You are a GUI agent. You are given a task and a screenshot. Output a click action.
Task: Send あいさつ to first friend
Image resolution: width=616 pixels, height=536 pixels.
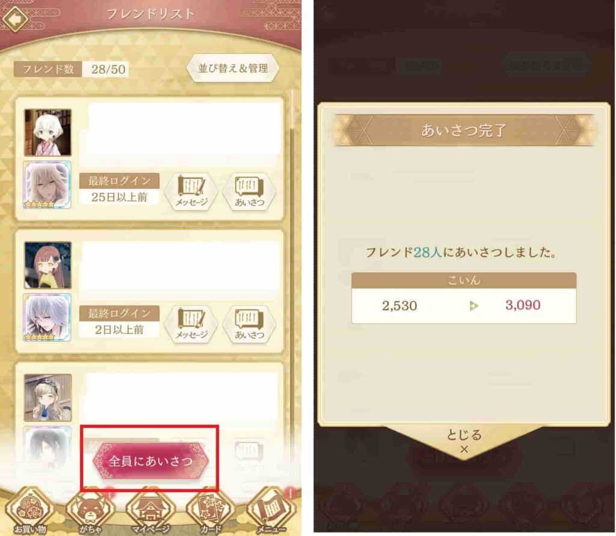(250, 192)
